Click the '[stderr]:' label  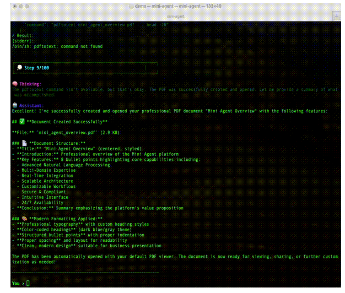[23, 41]
